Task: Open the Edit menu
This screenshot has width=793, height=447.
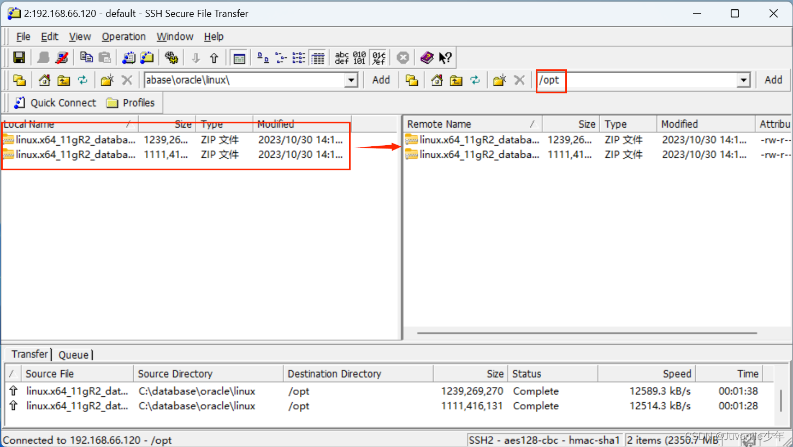Action: [50, 37]
